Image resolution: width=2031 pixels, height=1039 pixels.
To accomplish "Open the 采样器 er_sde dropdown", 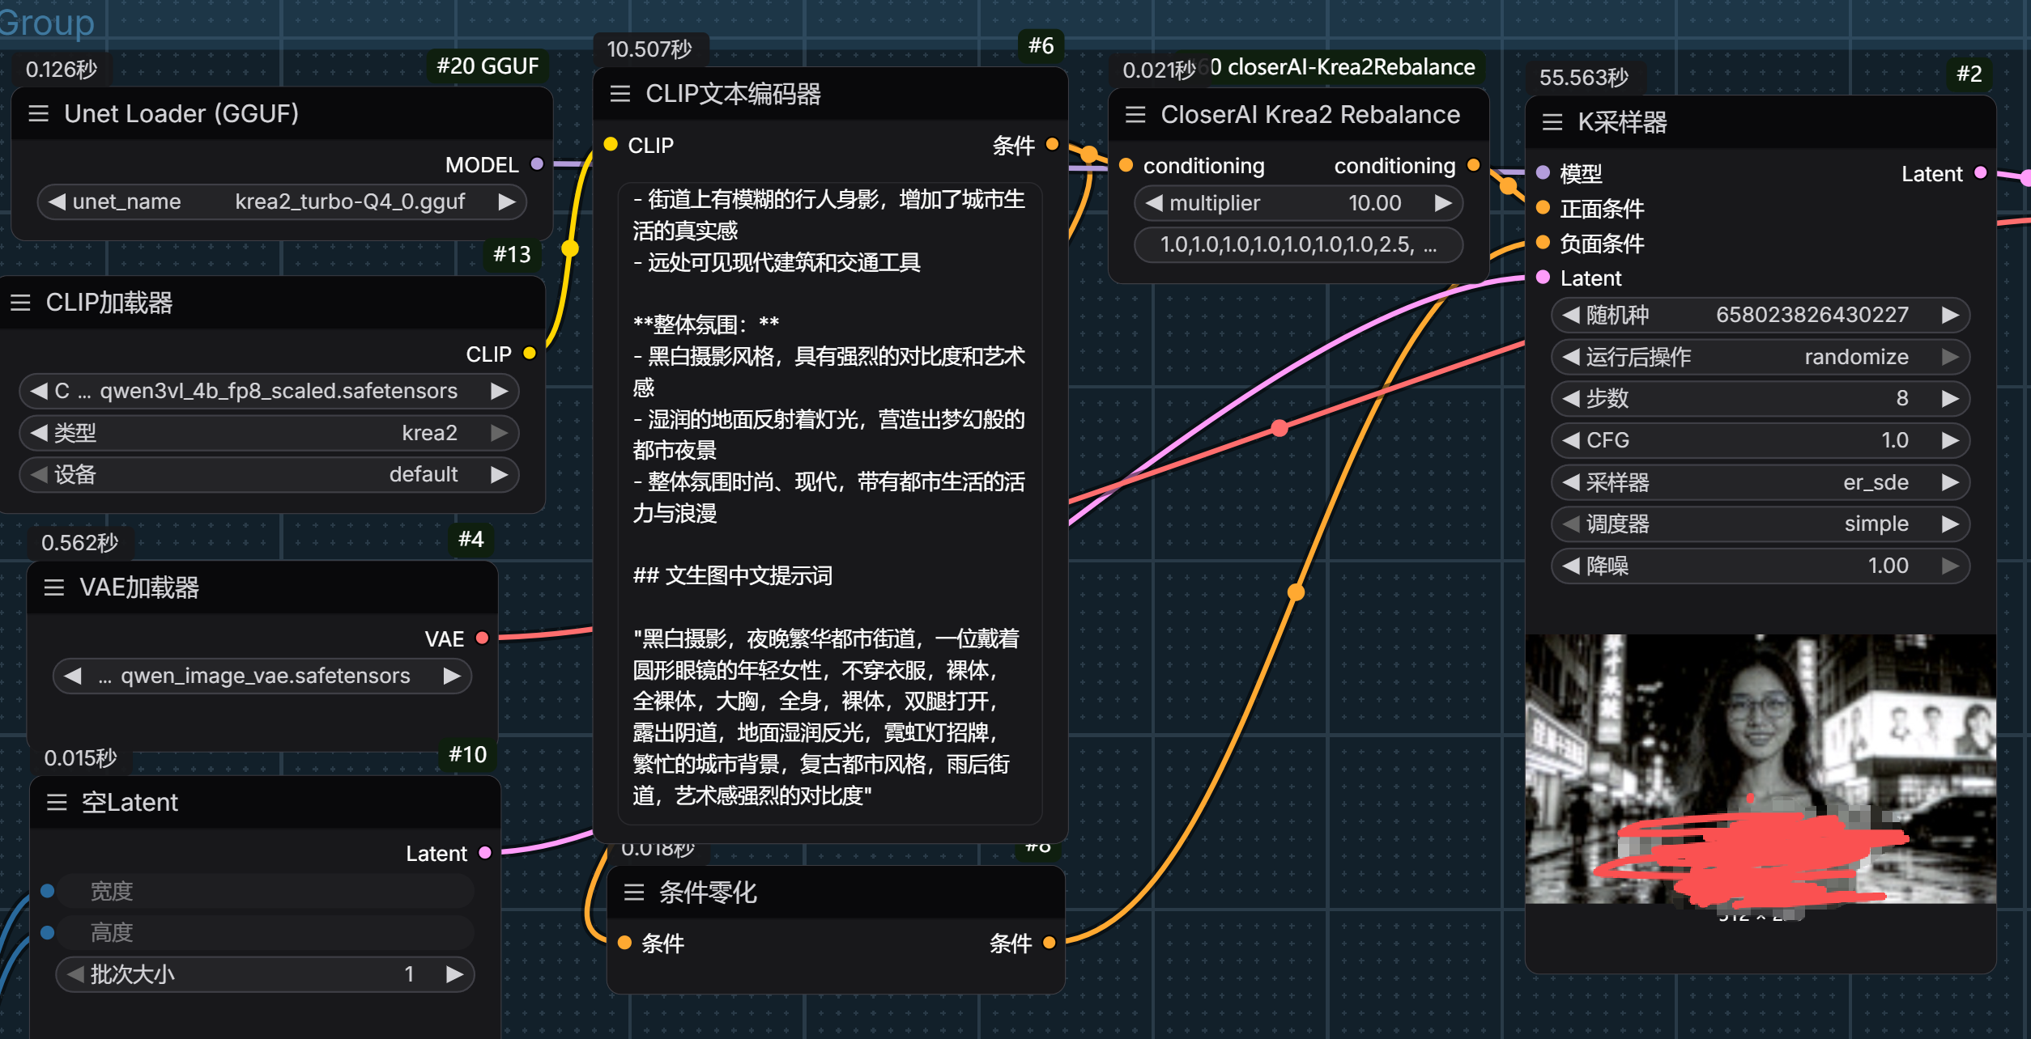I will [1761, 482].
